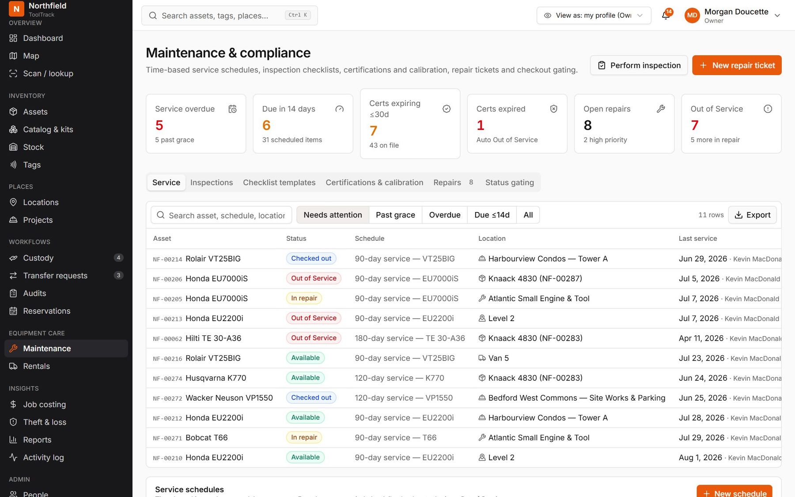The image size is (795, 497).
Task: Open the Projects page
Action: tap(66, 220)
